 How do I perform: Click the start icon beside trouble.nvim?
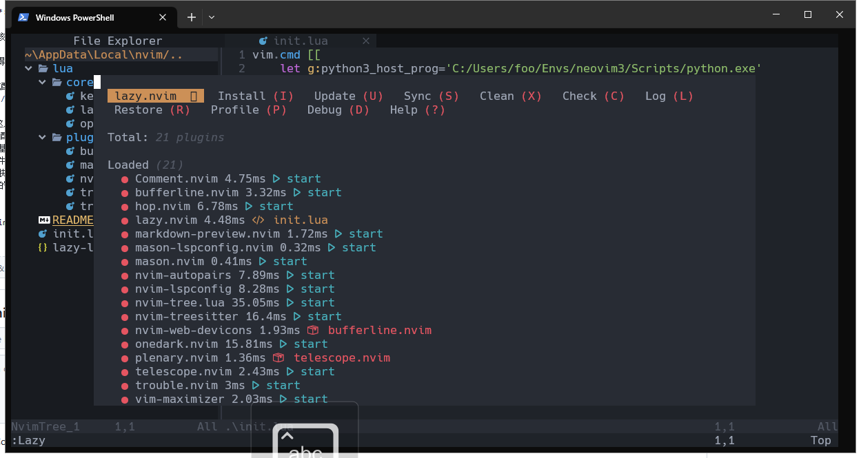256,385
